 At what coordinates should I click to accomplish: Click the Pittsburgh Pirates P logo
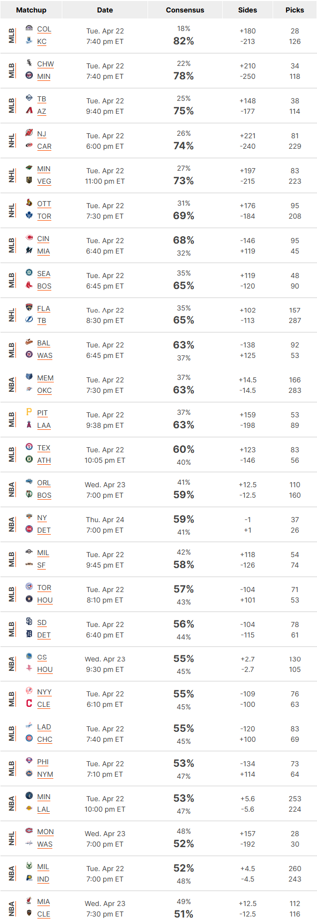point(29,412)
